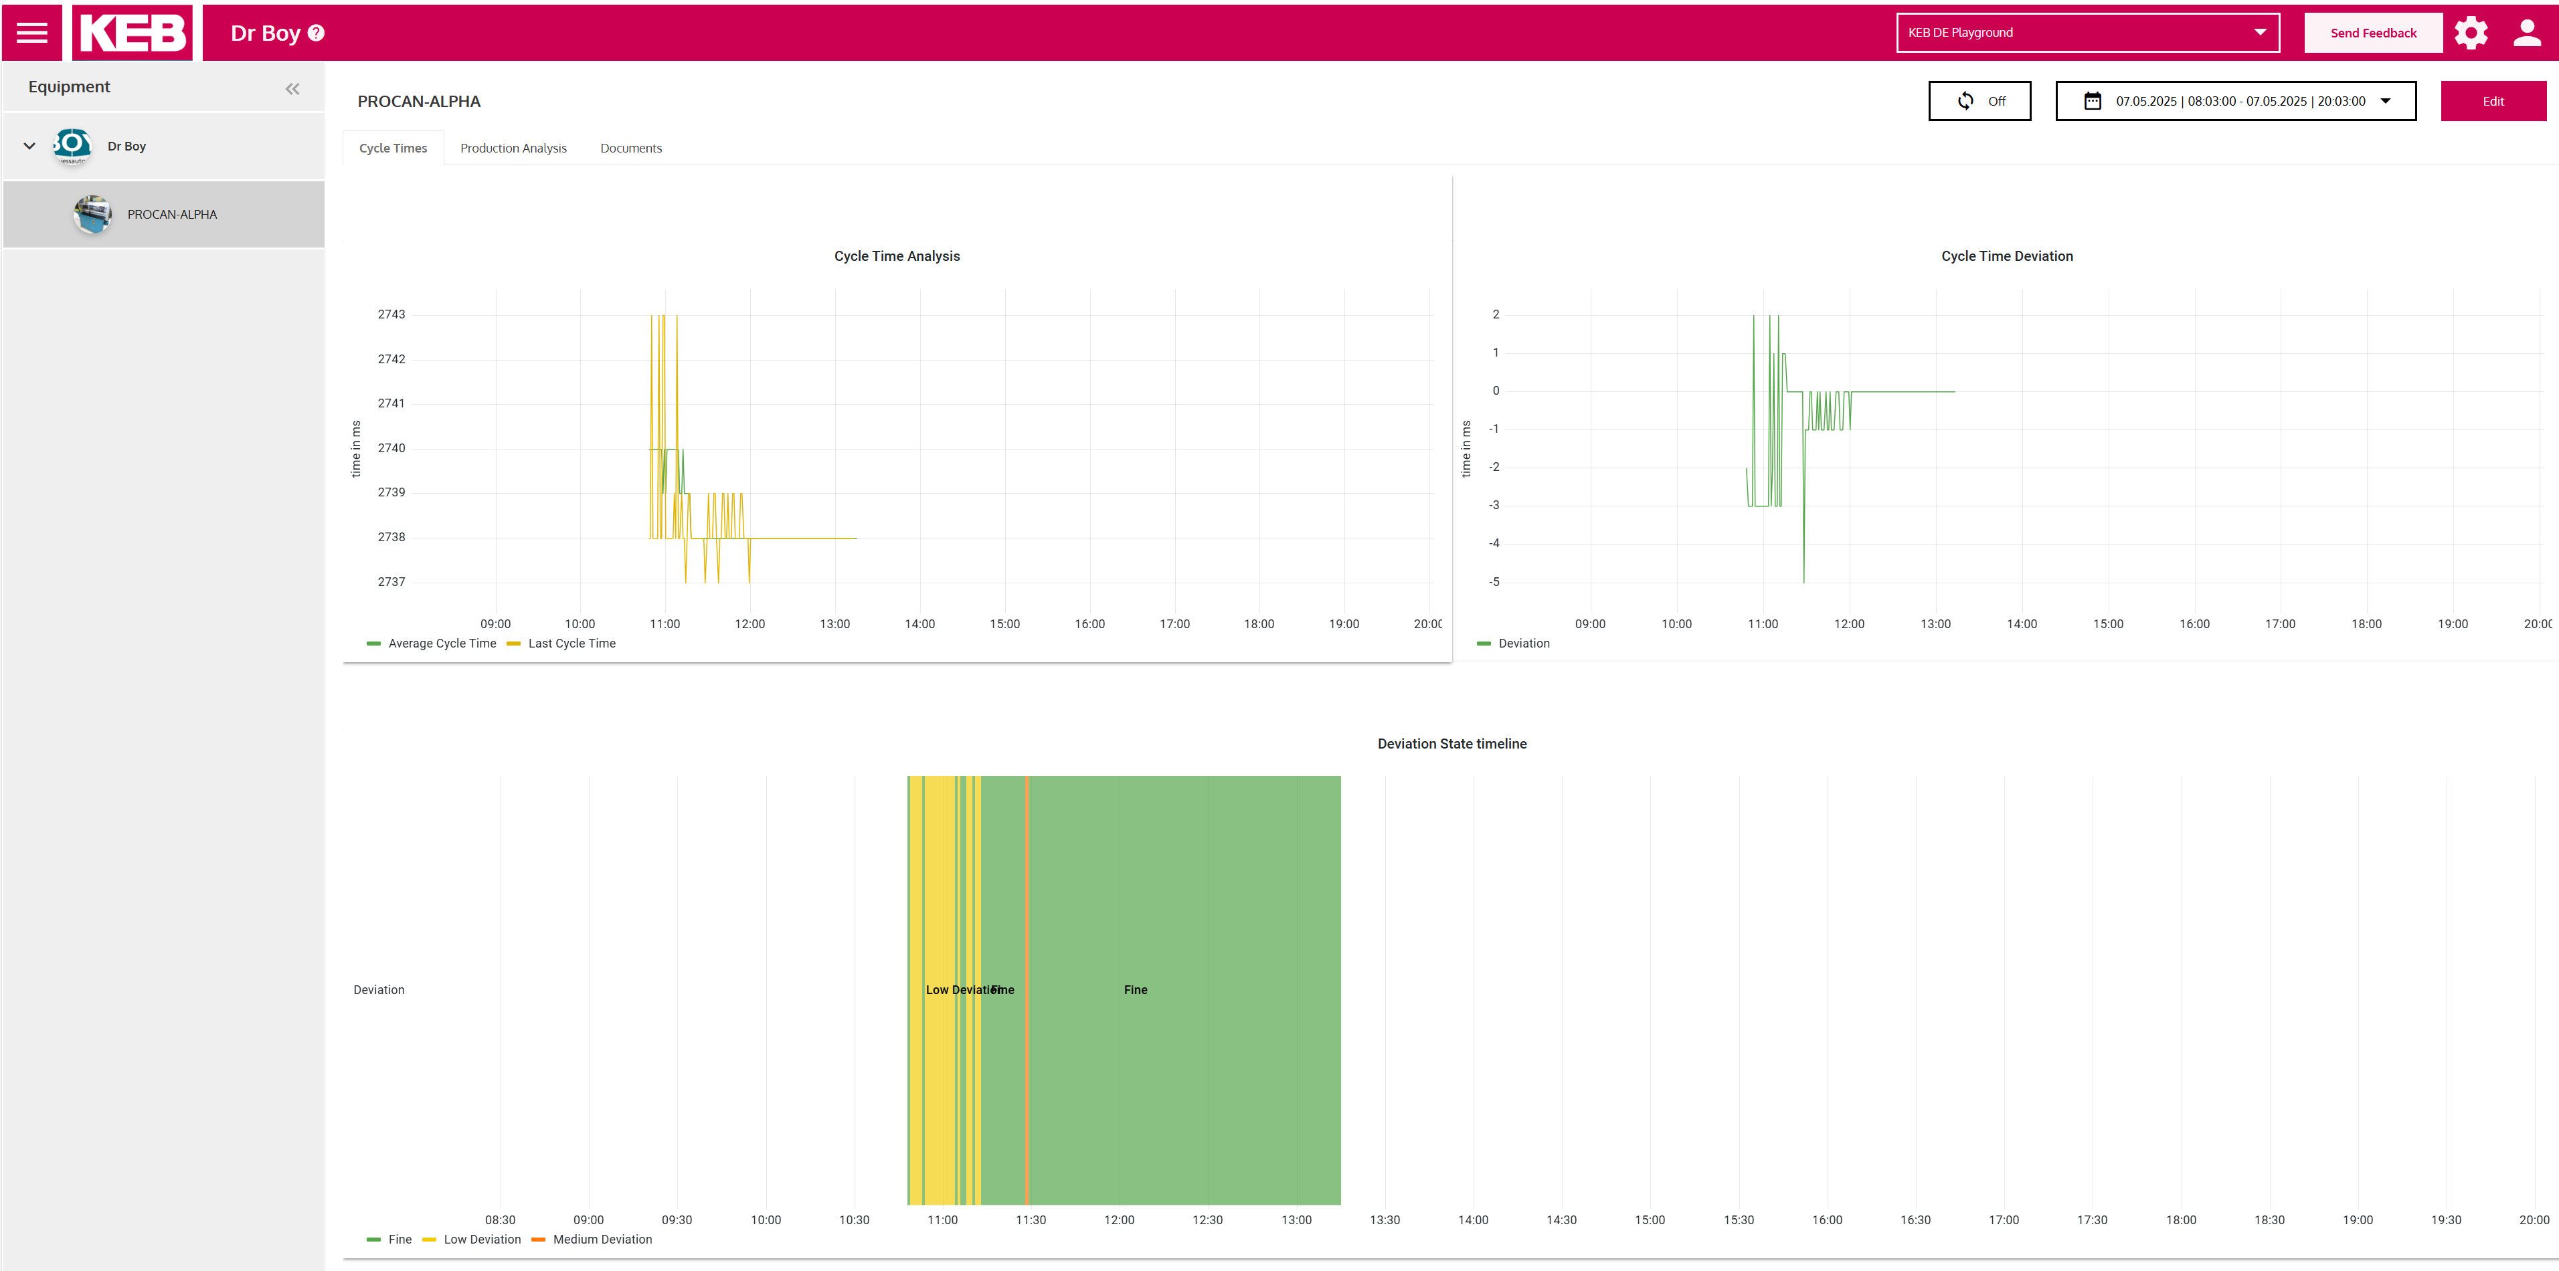Viewport: 2559px width, 1271px height.
Task: Open the user account icon
Action: tap(2526, 33)
